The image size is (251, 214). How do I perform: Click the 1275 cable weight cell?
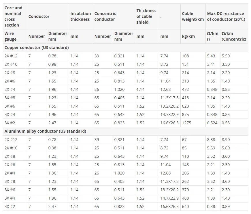pos(187,123)
